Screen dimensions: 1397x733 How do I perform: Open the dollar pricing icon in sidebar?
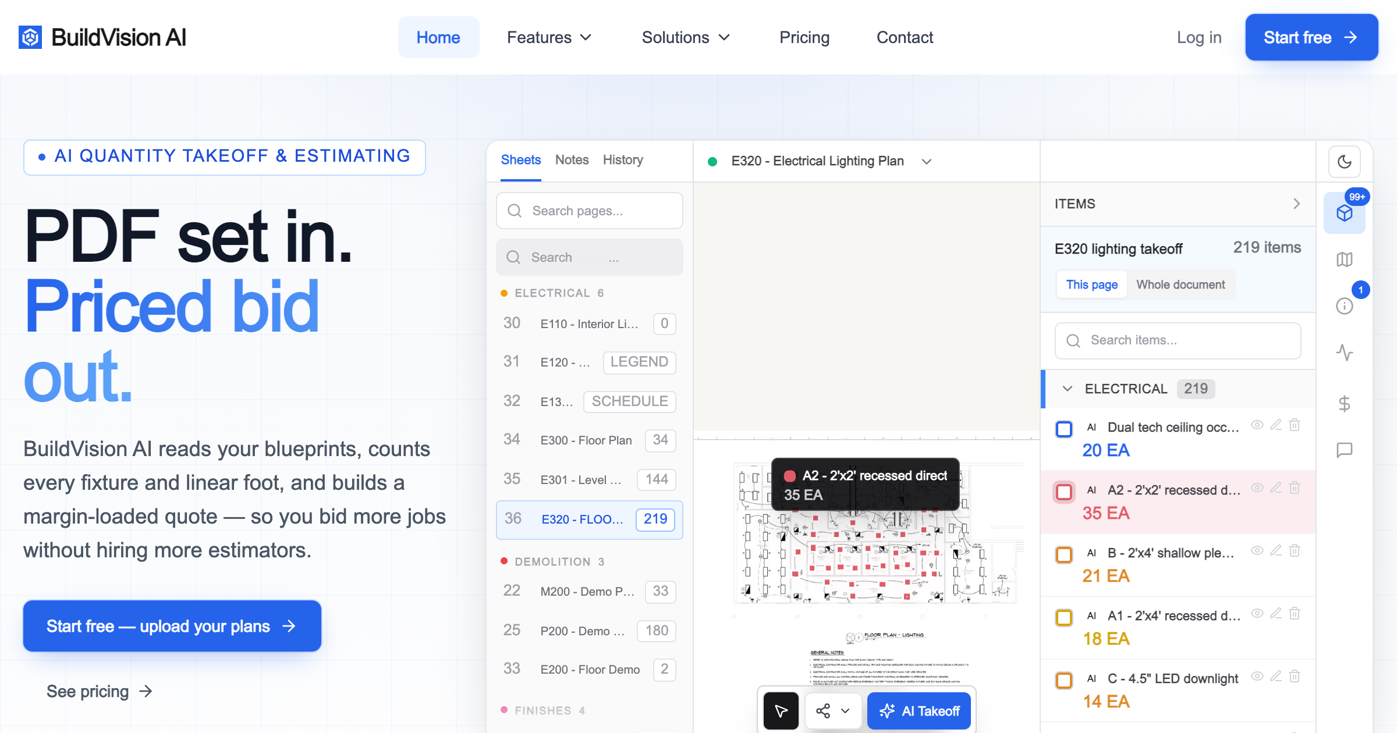pyautogui.click(x=1344, y=403)
